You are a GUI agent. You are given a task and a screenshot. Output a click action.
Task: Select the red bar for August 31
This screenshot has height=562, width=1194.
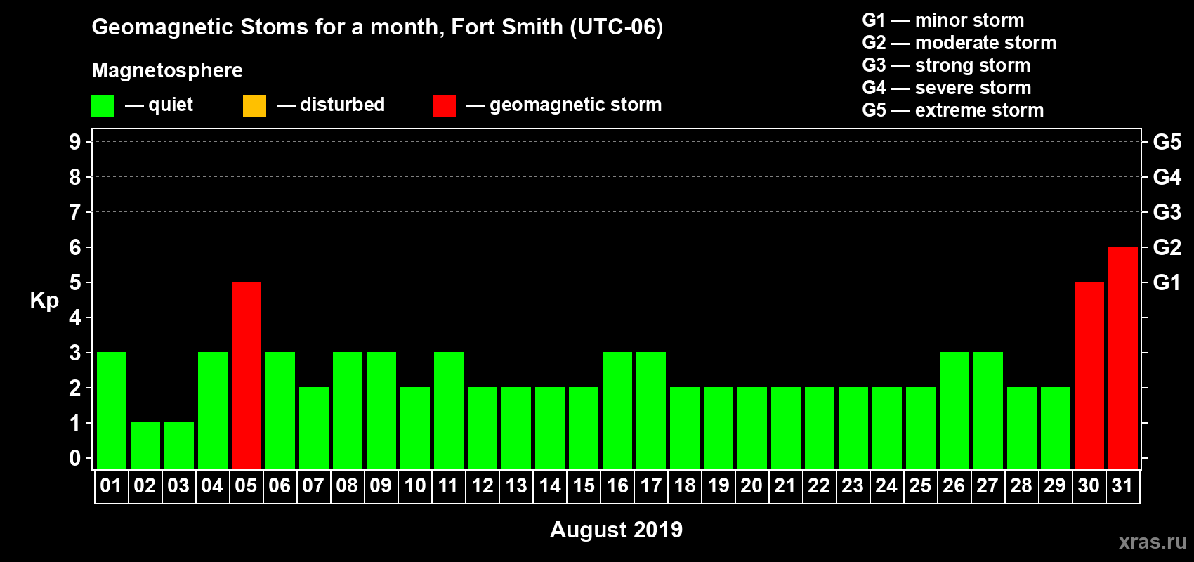[1123, 358]
